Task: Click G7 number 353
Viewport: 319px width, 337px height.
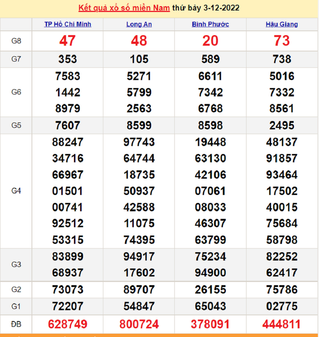Action: (67, 59)
